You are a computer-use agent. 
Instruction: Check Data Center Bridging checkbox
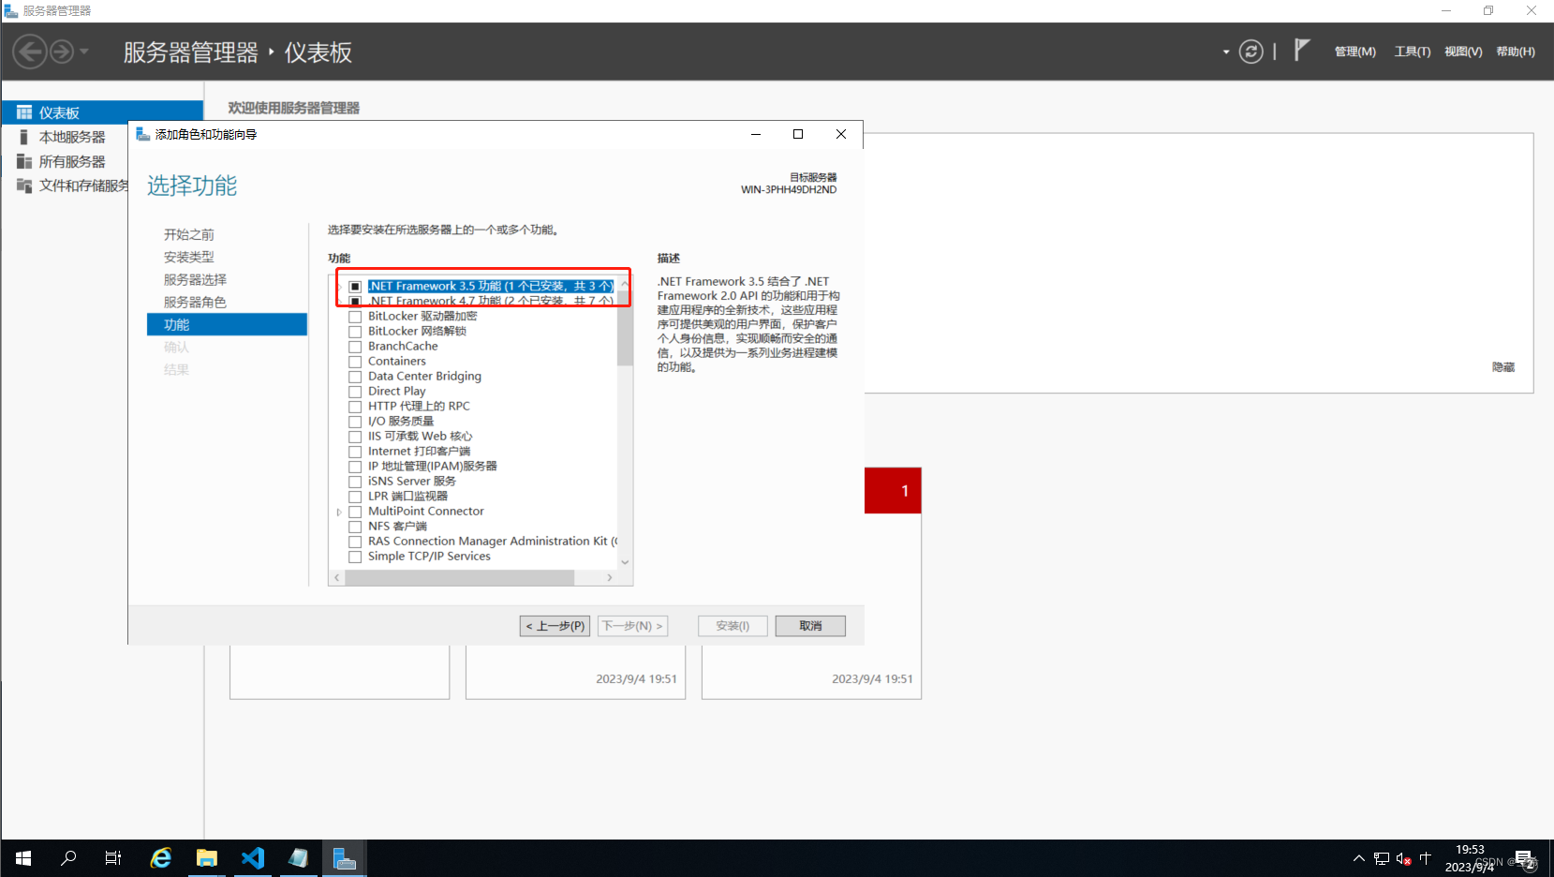pyautogui.click(x=355, y=377)
